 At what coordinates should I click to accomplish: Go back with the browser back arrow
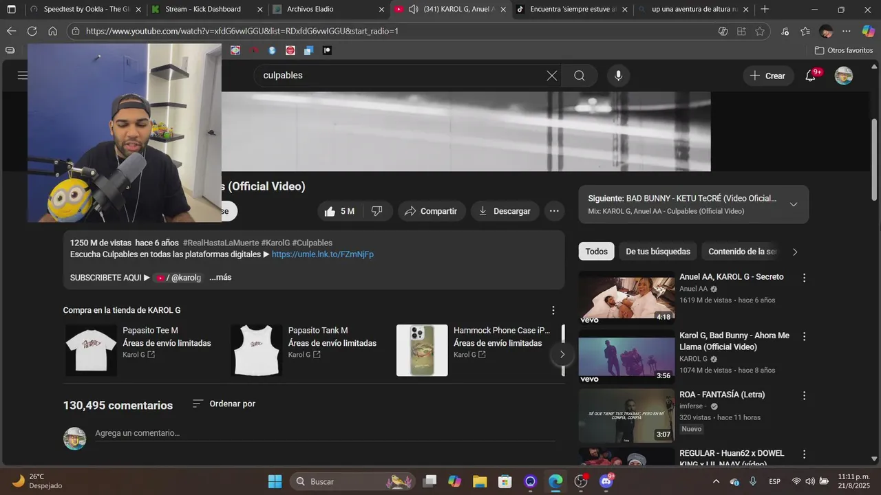pos(11,31)
